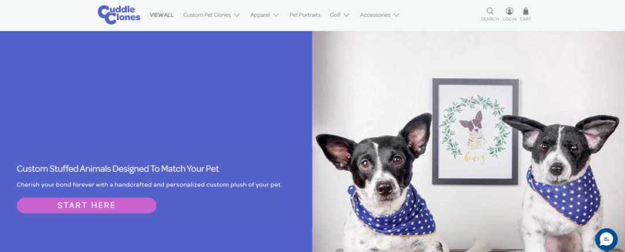Click the Custom Stuffed Animals headline
Image resolution: width=625 pixels, height=252 pixels.
click(118, 169)
